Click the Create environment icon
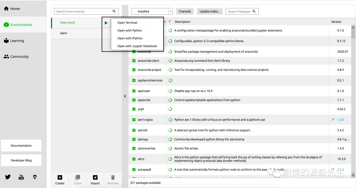Screen dimensions: 356x188 click(x=60, y=177)
